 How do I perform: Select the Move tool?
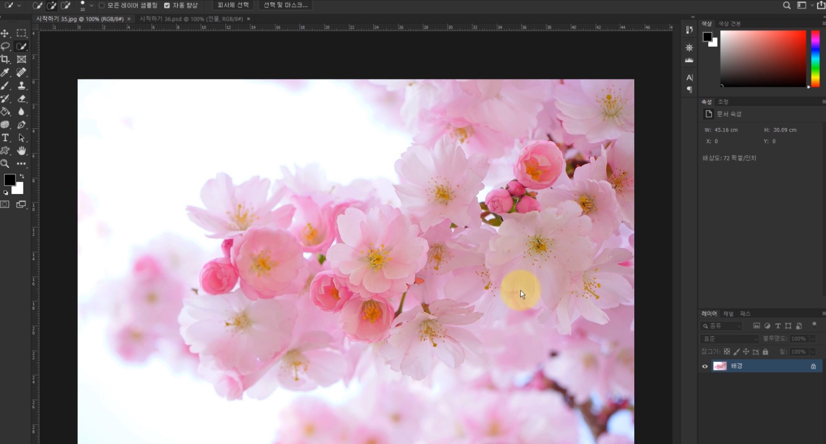point(5,33)
